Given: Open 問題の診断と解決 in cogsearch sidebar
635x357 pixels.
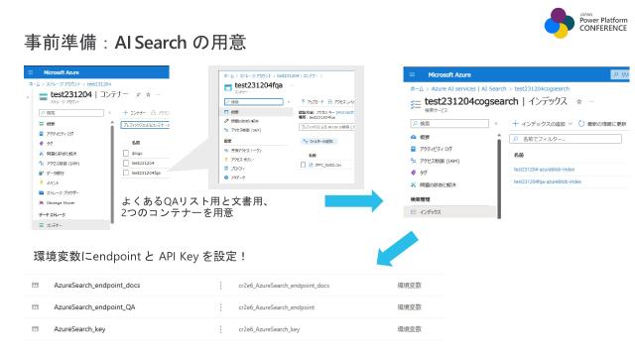Looking at the screenshot, I should point(438,185).
